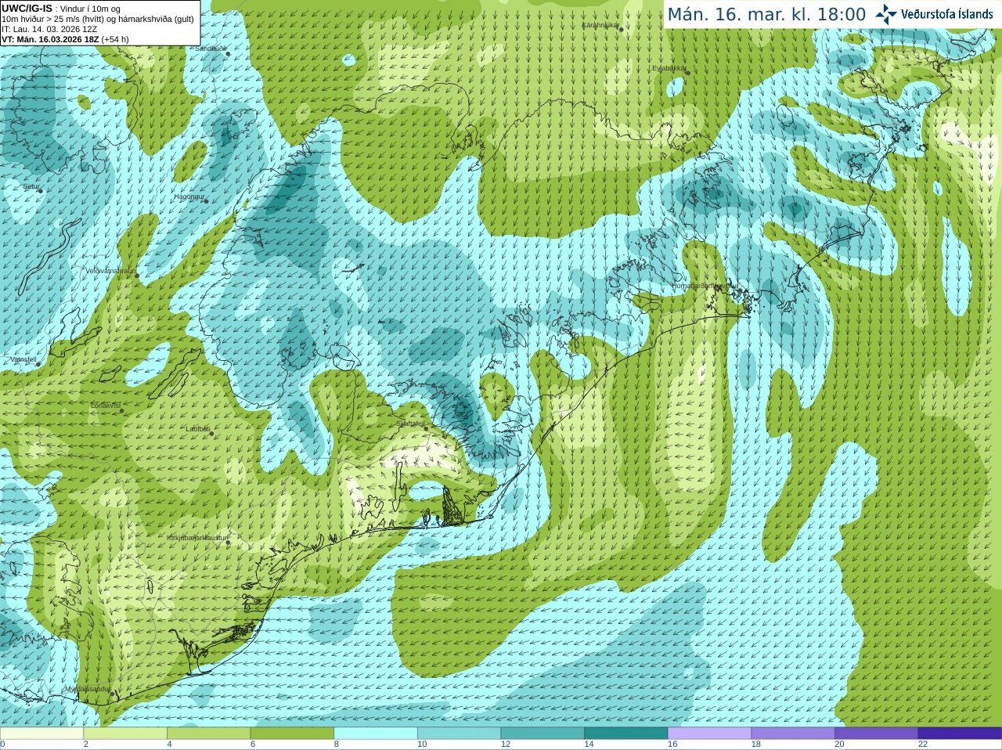Click the 14–16 m/s dark teal legend swatch

pyautogui.click(x=626, y=734)
